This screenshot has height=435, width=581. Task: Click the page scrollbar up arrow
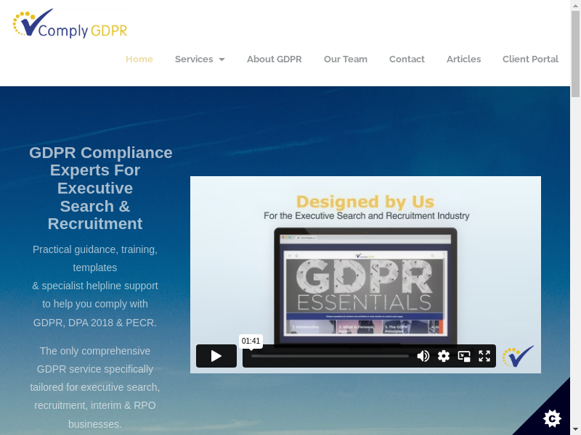click(x=575, y=5)
